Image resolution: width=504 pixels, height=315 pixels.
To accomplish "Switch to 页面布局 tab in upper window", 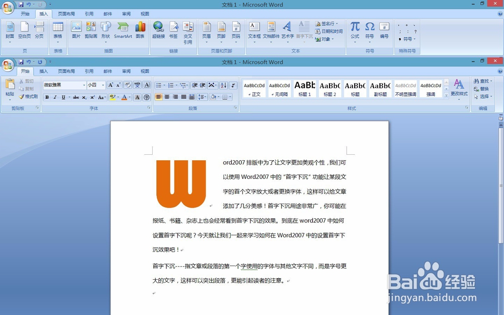I will (x=66, y=14).
